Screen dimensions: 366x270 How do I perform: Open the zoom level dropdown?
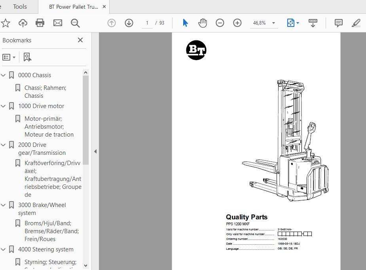[x=273, y=23]
